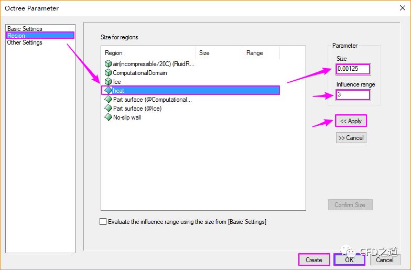
Task: Click the Range column header
Action: (x=261, y=53)
